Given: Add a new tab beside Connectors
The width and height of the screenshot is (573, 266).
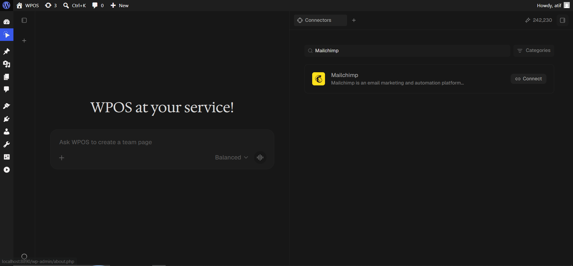Looking at the screenshot, I should click(354, 20).
